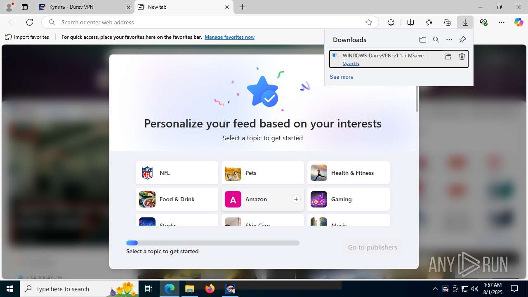528x297 pixels.
Task: Select the Gaming topic card
Action: 349,199
